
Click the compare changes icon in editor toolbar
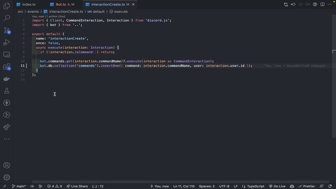[286, 4]
